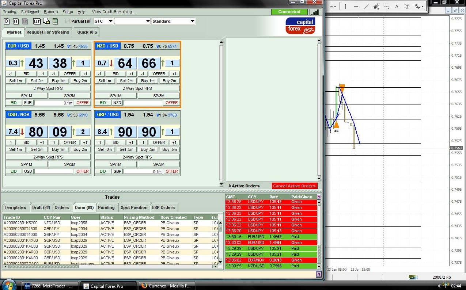466x290 pixels.
Task: Select text label 'T' tool in MetaTrader
Action: click(x=407, y=6)
